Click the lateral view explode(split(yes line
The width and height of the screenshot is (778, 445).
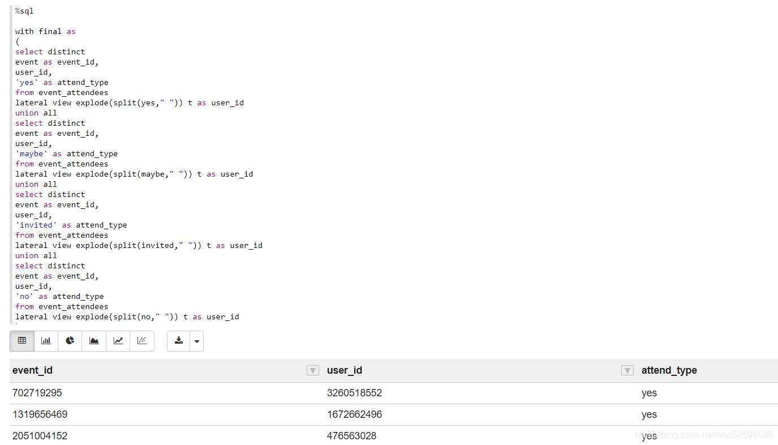[x=130, y=102]
